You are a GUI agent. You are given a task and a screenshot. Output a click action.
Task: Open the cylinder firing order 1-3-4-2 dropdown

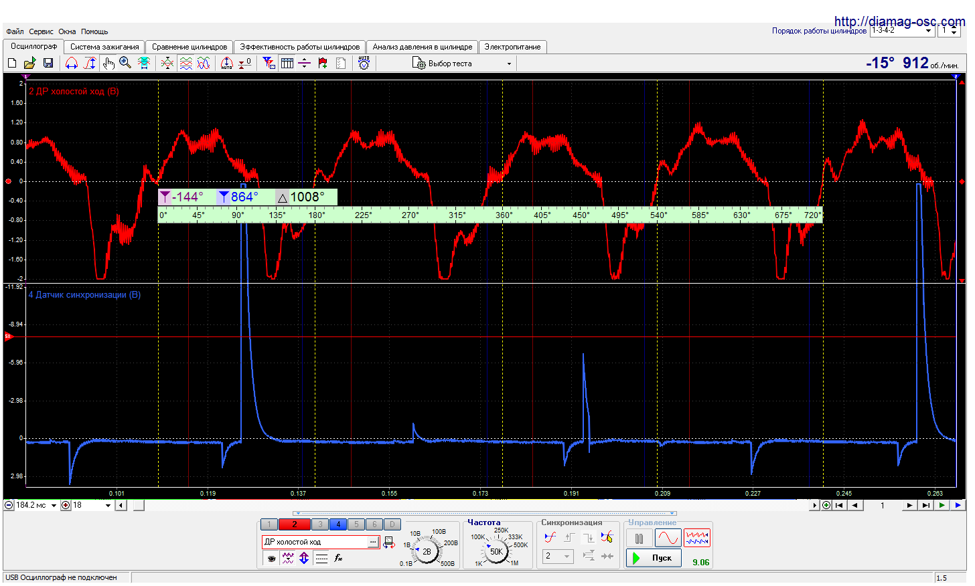(x=902, y=31)
